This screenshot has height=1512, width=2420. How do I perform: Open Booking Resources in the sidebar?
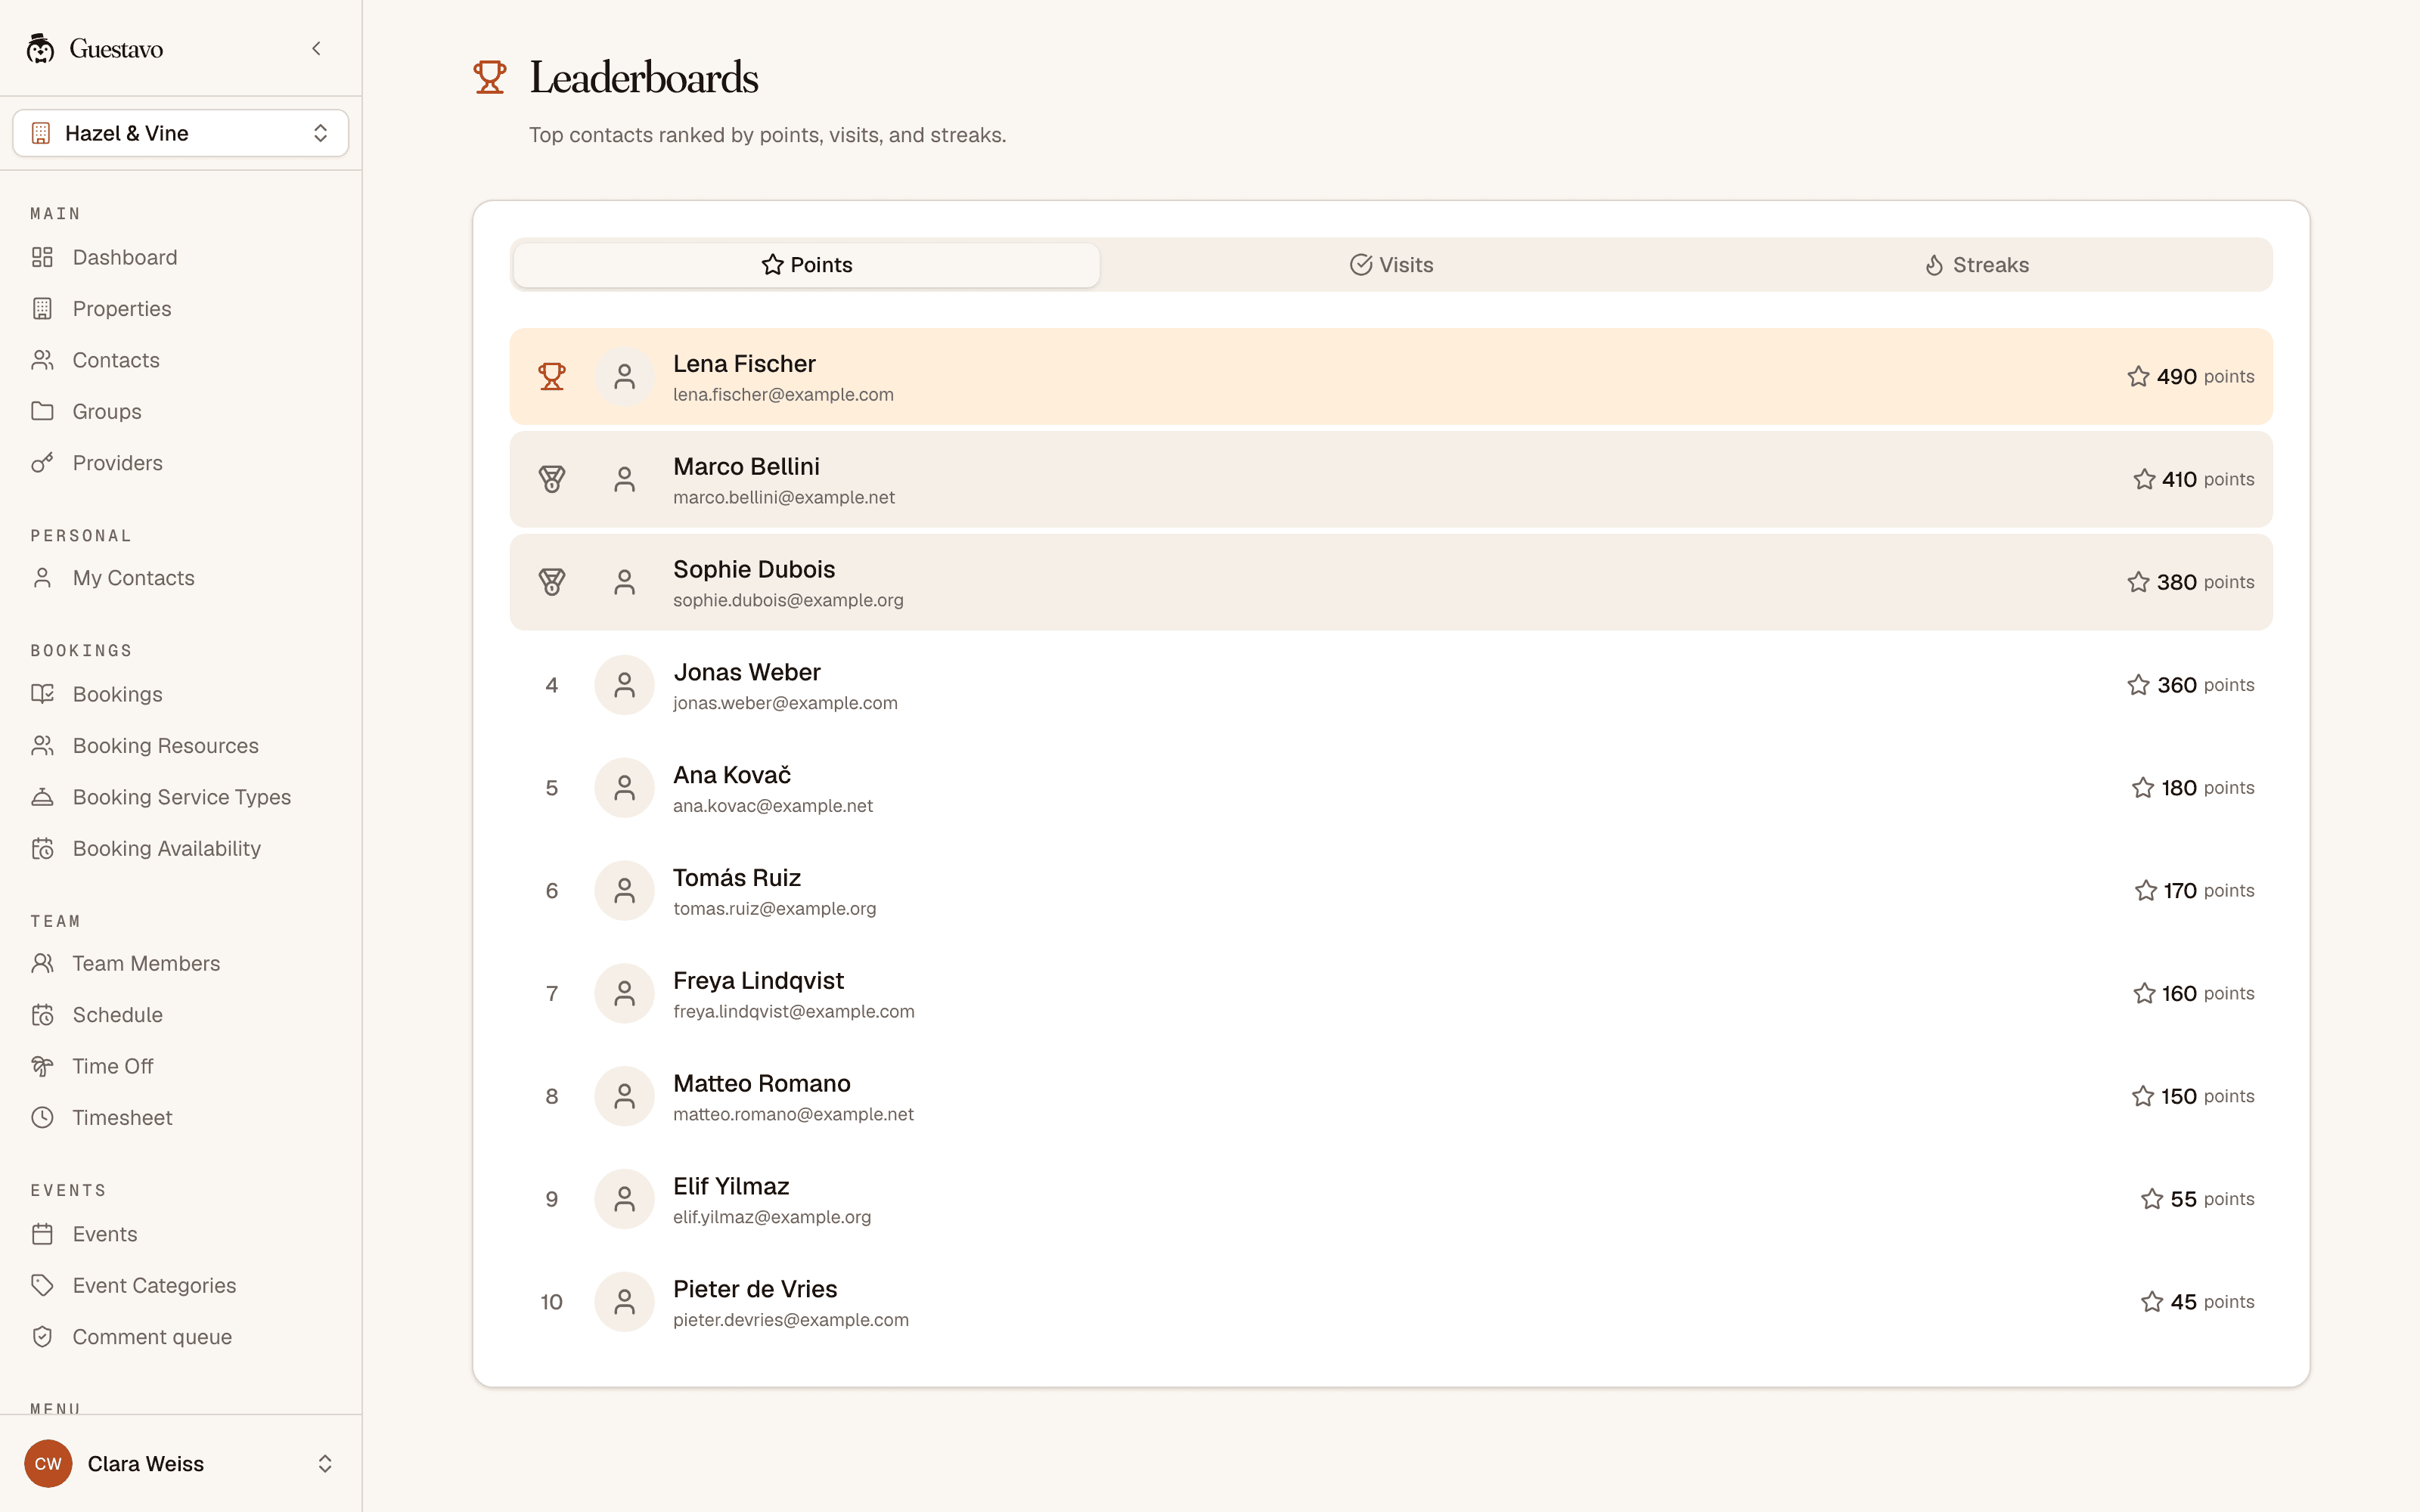[180, 745]
